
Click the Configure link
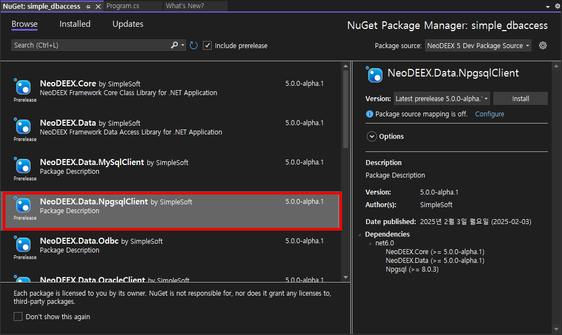click(x=489, y=114)
